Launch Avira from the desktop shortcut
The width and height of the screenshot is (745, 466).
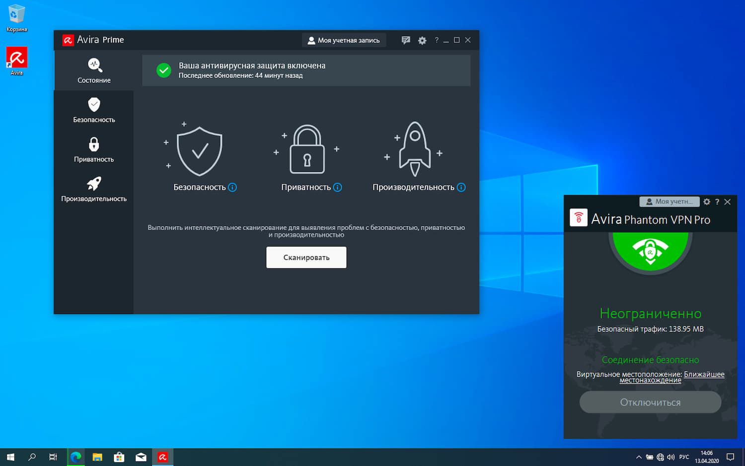(x=16, y=58)
